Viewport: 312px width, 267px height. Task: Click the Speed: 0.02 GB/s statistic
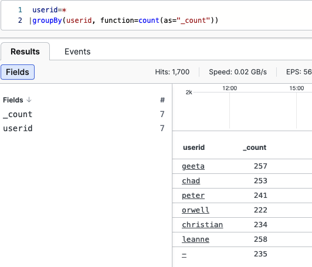coord(238,72)
